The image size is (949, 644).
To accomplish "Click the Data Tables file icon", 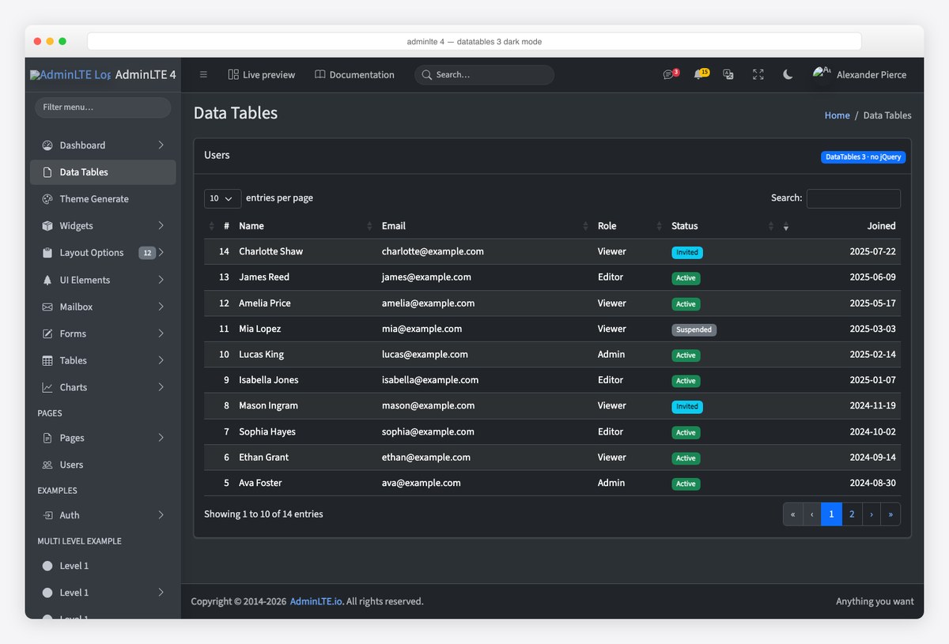I will pyautogui.click(x=47, y=172).
